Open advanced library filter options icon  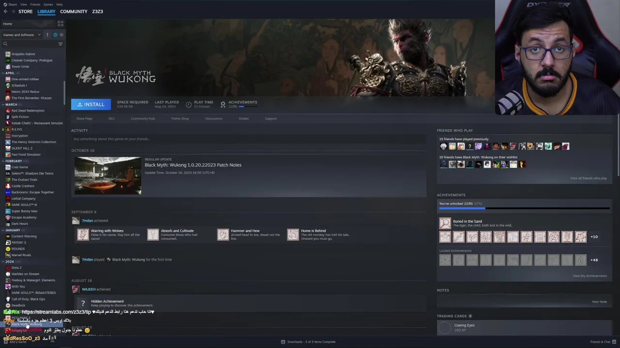(x=61, y=44)
